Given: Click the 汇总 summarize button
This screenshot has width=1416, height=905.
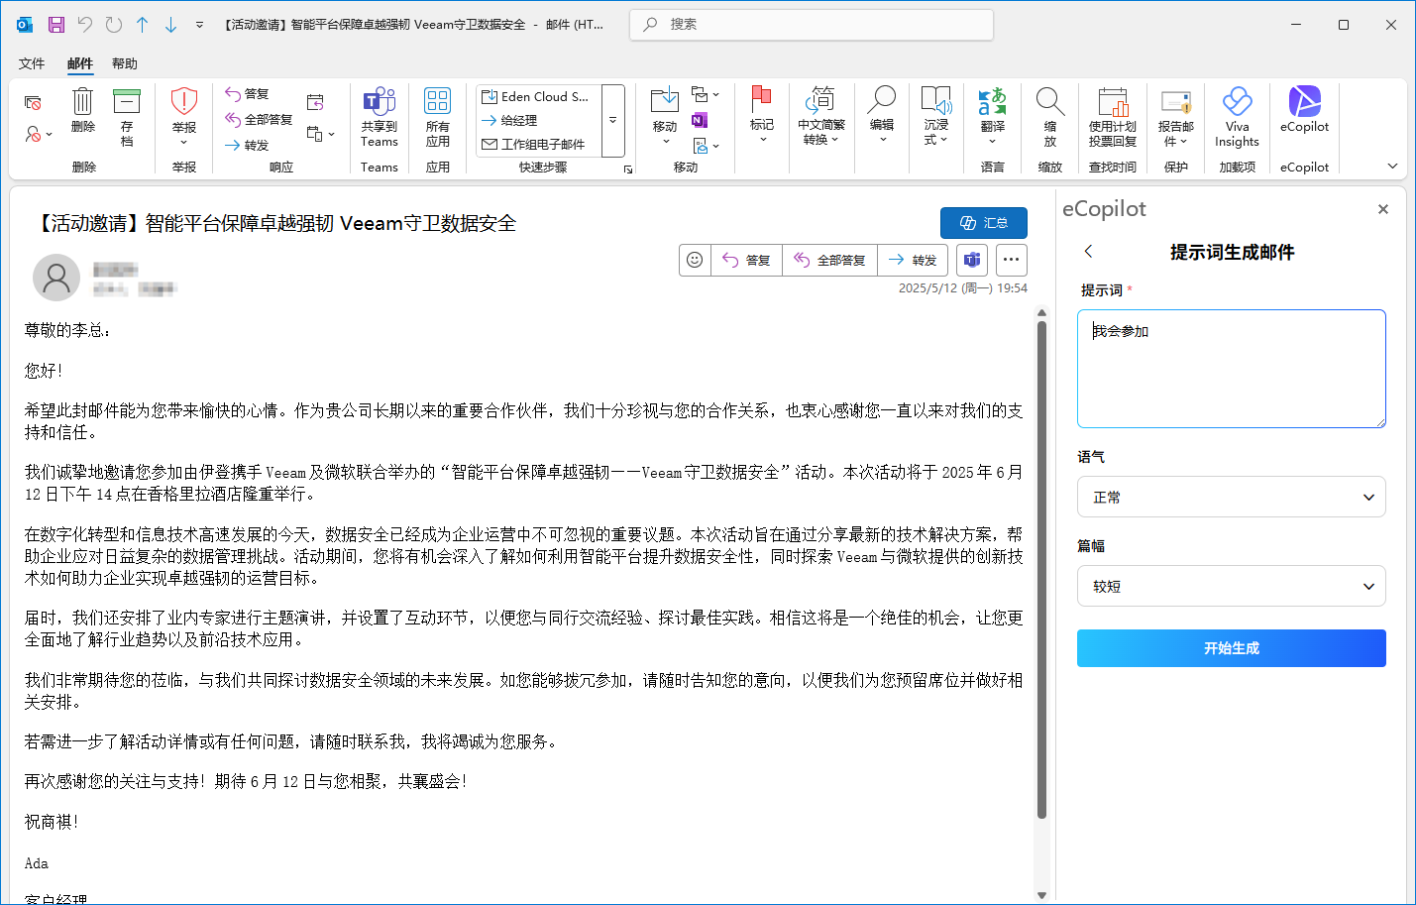Looking at the screenshot, I should [x=984, y=222].
